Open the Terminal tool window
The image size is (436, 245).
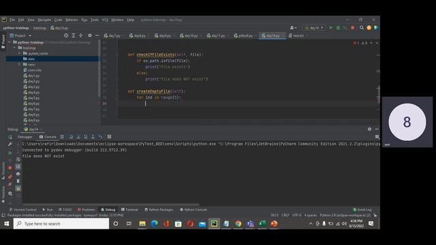129,210
